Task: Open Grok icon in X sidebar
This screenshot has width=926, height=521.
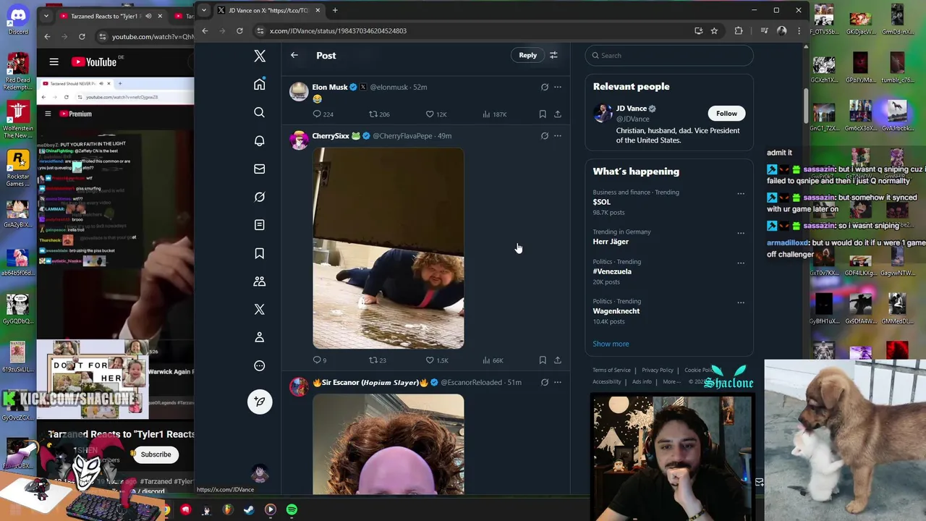Action: pyautogui.click(x=260, y=197)
